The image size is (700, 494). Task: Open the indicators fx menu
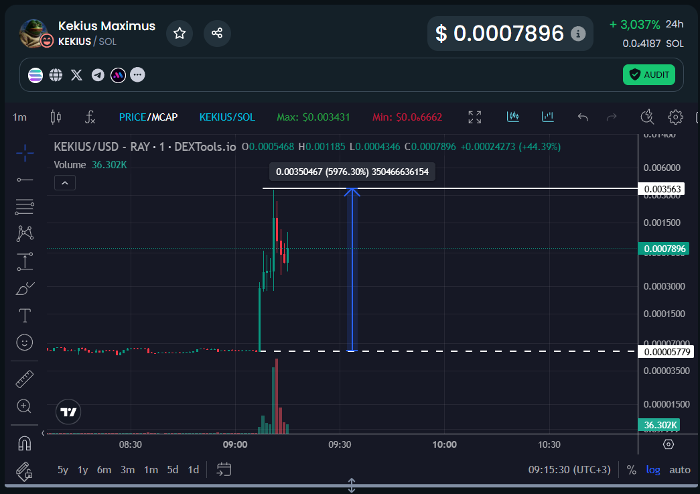pyautogui.click(x=90, y=117)
